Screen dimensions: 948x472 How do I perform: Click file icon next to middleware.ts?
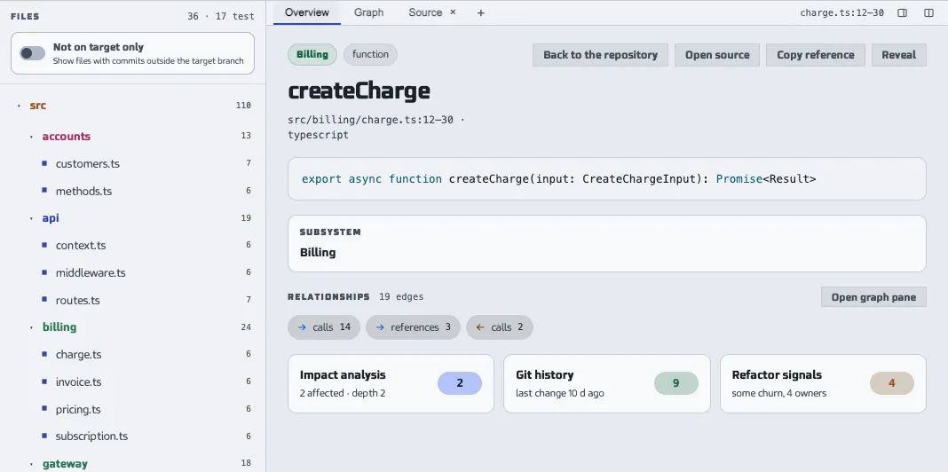[44, 272]
